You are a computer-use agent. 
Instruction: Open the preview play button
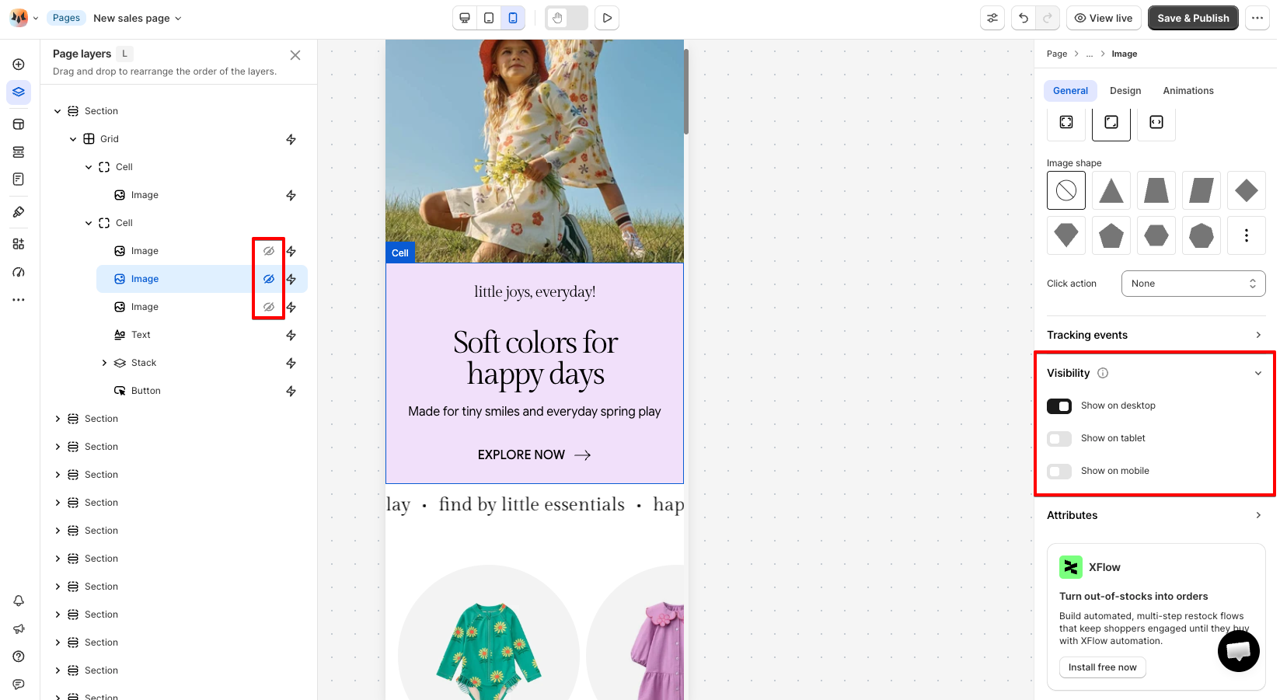click(x=607, y=18)
